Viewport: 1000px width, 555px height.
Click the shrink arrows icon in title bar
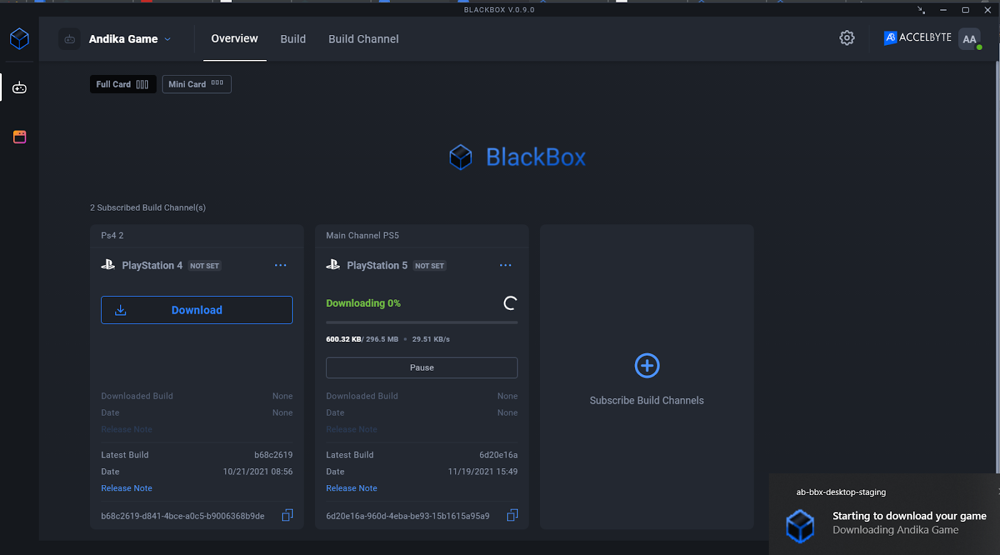[921, 10]
